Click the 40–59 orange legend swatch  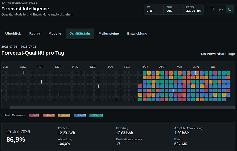(x=44, y=115)
